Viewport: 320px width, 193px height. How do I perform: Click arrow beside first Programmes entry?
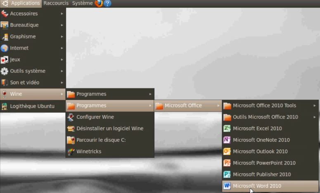(x=150, y=94)
